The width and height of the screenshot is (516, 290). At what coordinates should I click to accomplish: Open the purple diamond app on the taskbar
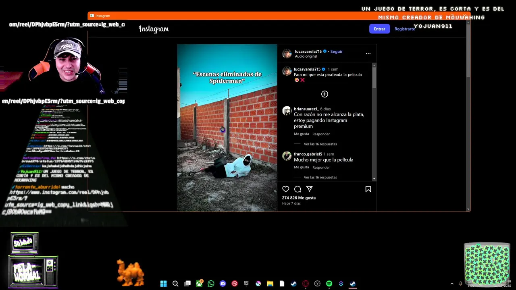point(341,284)
